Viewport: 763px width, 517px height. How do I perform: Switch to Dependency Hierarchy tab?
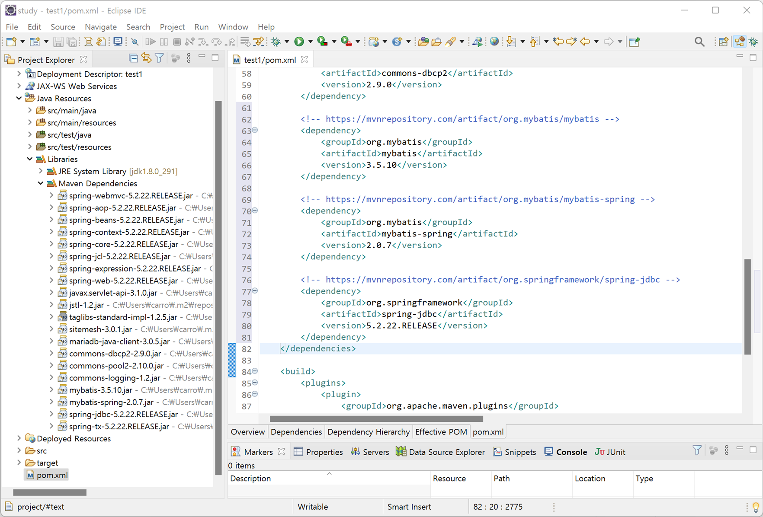[369, 432]
